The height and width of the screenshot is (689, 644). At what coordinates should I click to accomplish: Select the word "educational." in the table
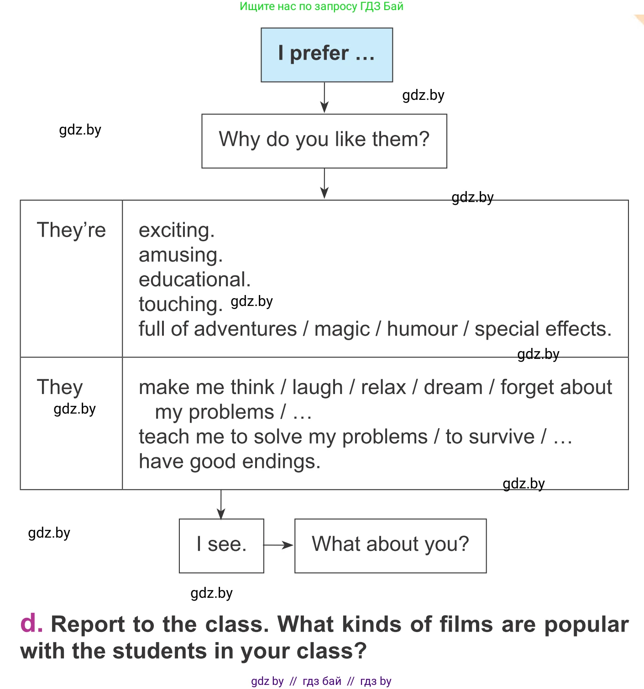click(195, 280)
